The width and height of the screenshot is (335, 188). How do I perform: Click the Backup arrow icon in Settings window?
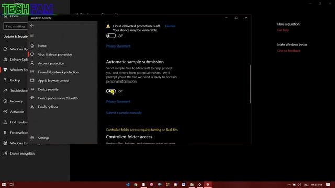(x=5, y=80)
